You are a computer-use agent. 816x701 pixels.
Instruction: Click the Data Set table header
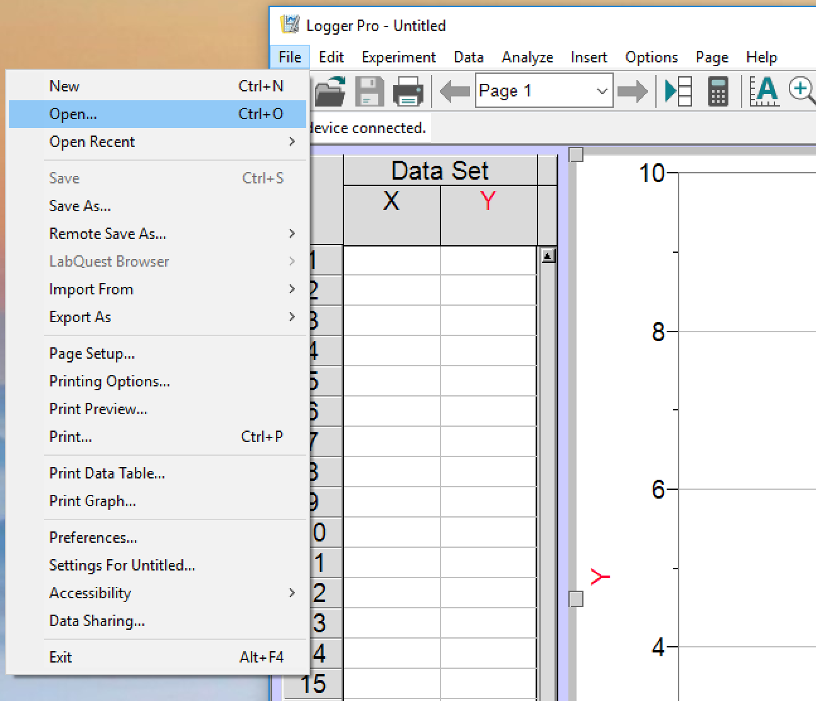[440, 171]
